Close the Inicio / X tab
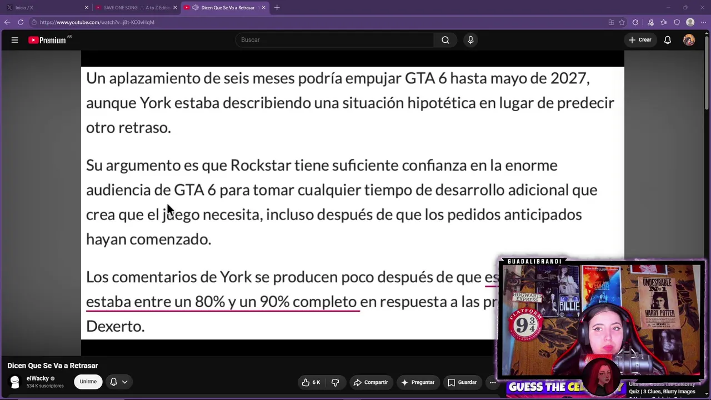Viewport: 711px width, 400px height. point(87,8)
